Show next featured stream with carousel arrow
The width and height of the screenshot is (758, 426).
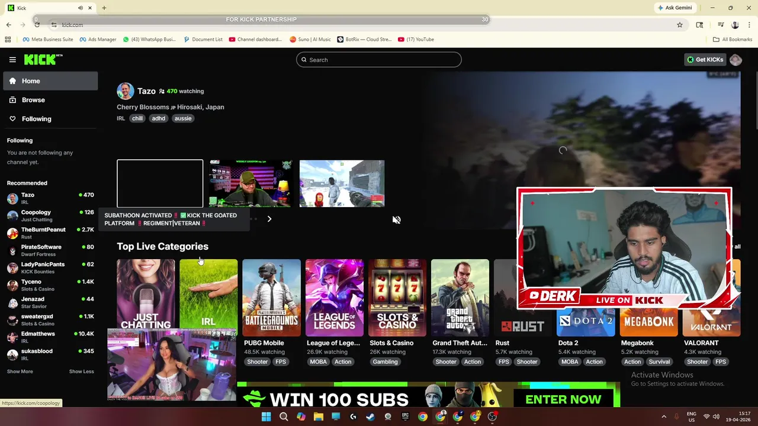[x=269, y=219]
